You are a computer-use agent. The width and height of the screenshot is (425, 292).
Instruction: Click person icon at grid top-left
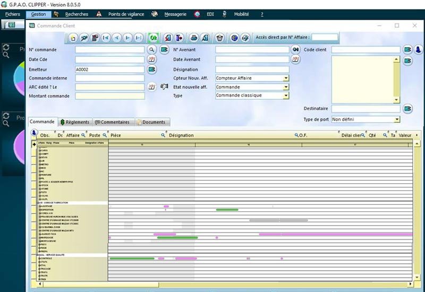click(x=34, y=133)
